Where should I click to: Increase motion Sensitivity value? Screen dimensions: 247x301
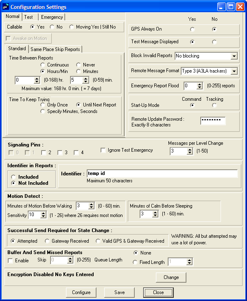pyautogui.click(x=44, y=213)
